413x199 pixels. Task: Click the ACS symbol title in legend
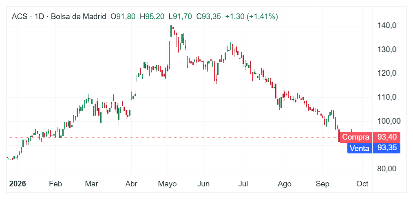19,17
